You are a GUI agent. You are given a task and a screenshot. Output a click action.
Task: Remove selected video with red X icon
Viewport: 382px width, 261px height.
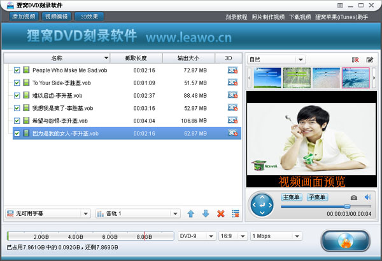click(221, 213)
